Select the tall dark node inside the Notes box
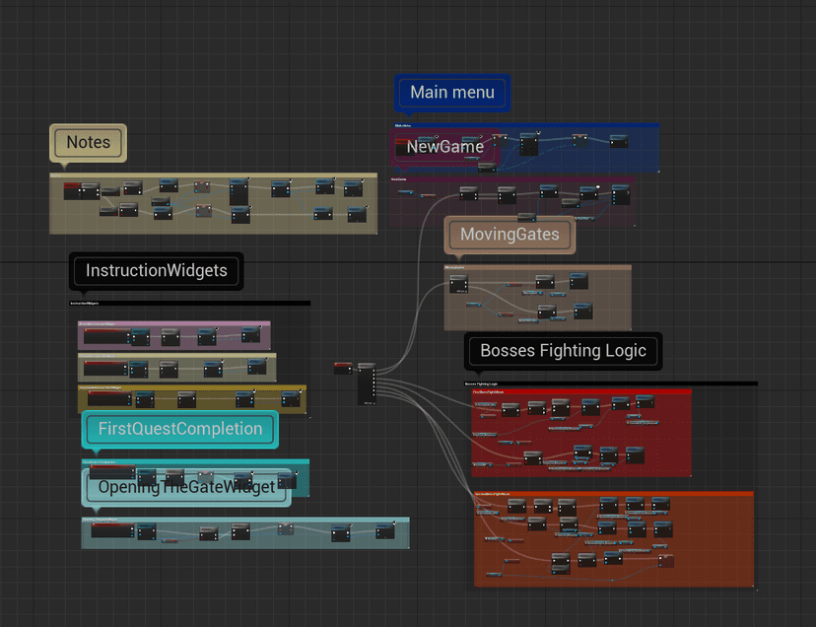 pos(239,192)
